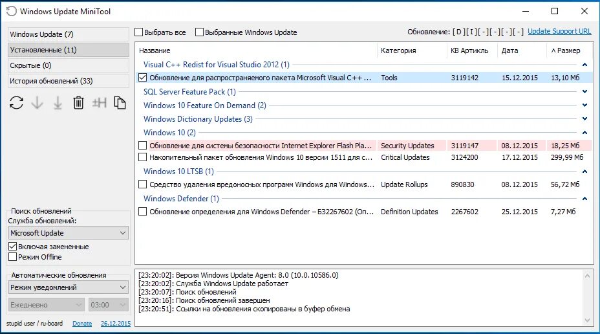This screenshot has height=334, width=600.
Task: Click the 3119142 KB article cell
Action: tap(464, 78)
